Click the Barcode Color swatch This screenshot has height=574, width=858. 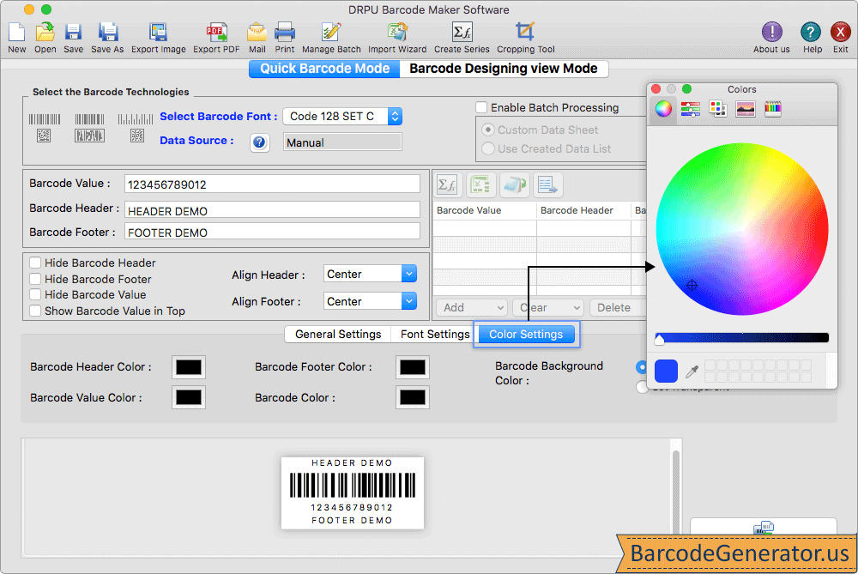coord(413,398)
